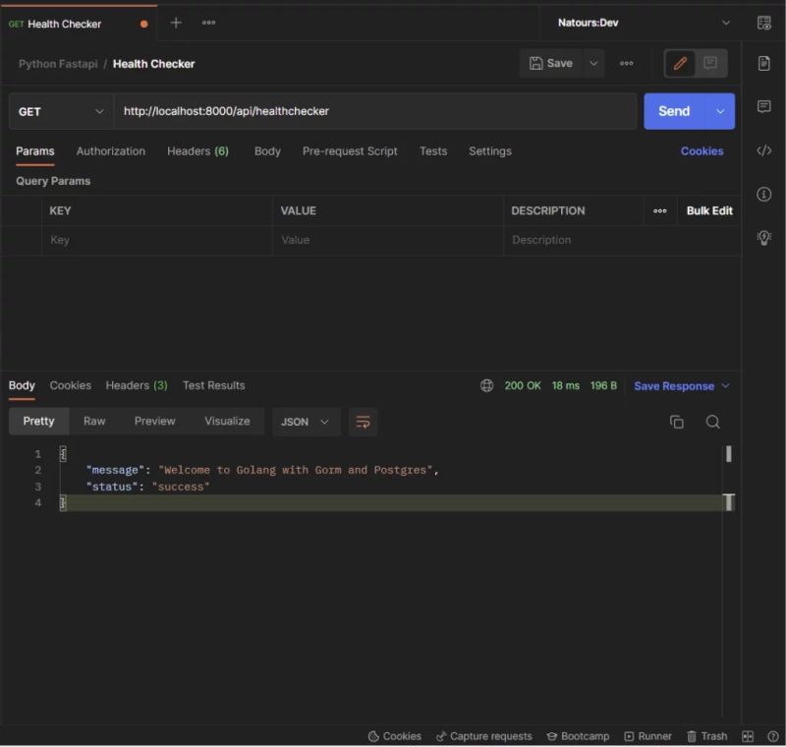Viewport: 786px width, 747px height.
Task: Click the Send button
Action: coord(674,111)
